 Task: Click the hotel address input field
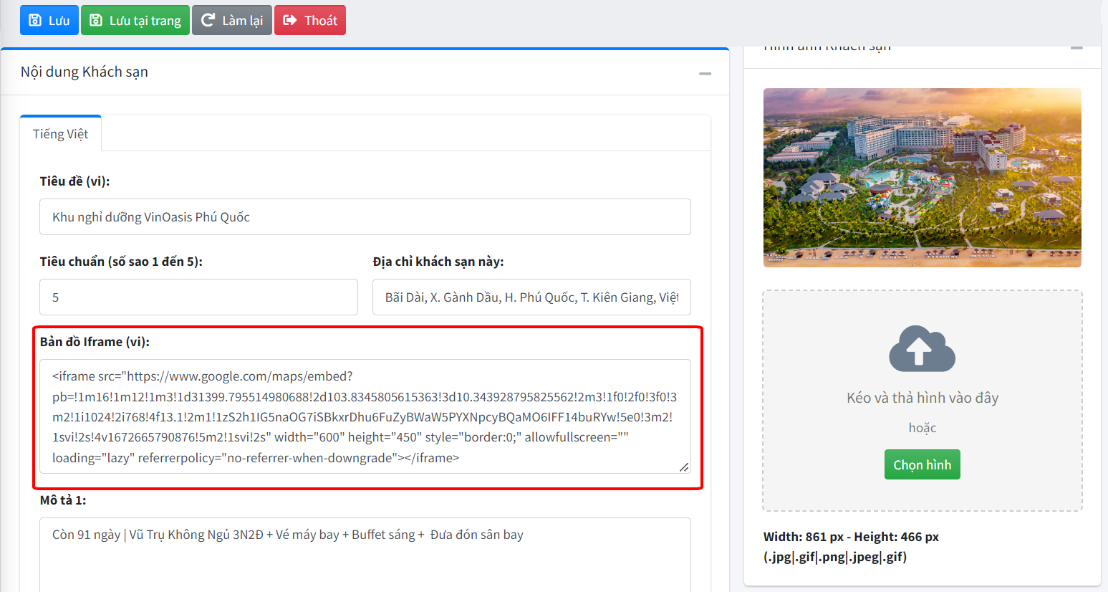click(x=531, y=297)
